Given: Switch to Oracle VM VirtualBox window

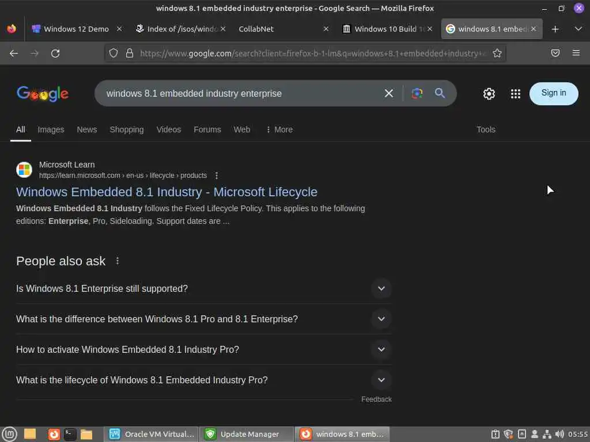Looking at the screenshot, I should pyautogui.click(x=152, y=434).
